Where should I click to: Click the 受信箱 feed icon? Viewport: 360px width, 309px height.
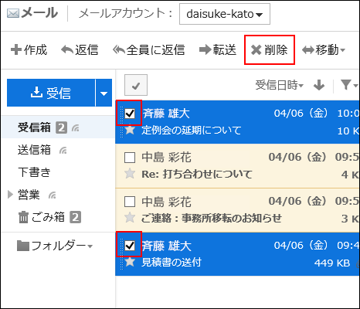tap(76, 127)
